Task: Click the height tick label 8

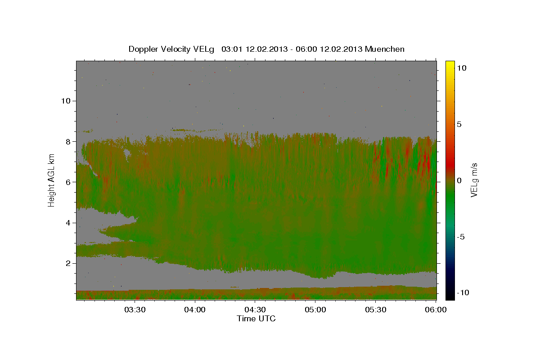Action: click(68, 141)
